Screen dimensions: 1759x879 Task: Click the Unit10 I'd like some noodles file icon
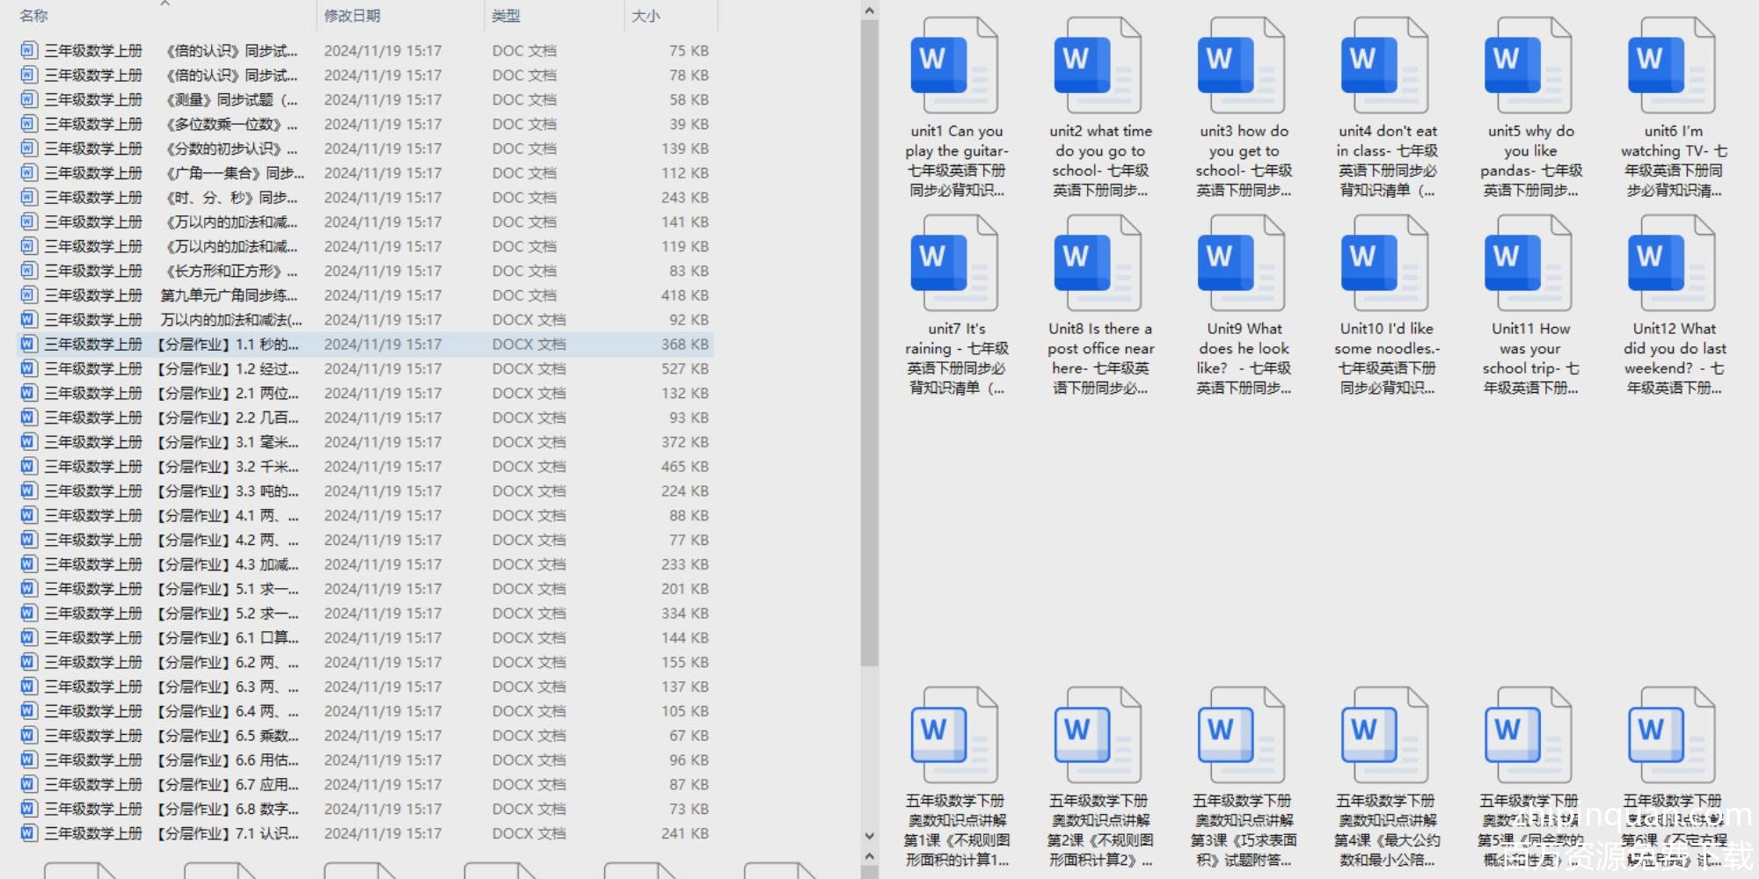point(1385,264)
